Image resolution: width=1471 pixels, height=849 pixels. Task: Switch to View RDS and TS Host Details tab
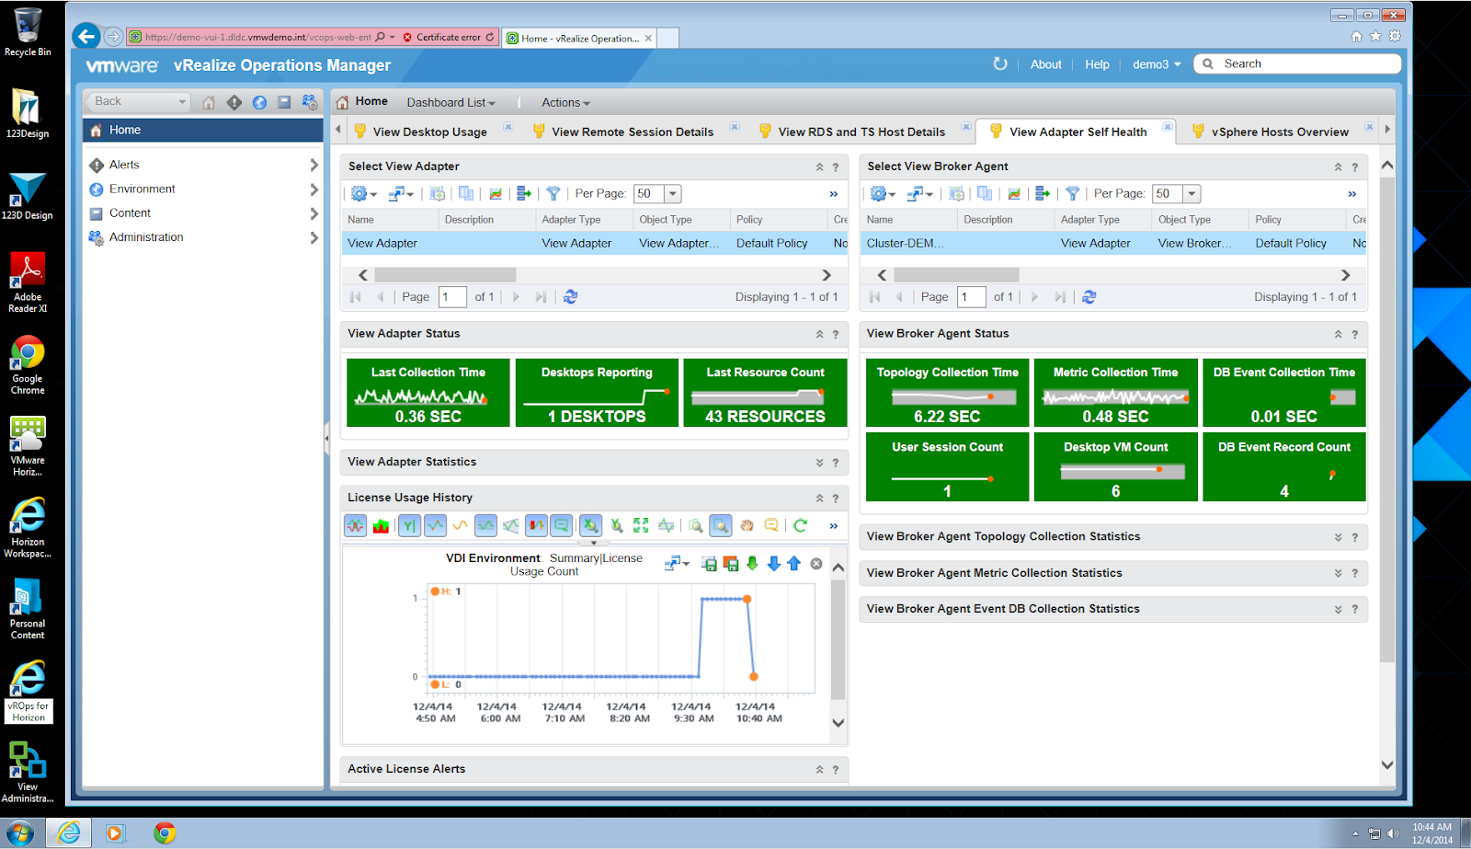coord(861,132)
